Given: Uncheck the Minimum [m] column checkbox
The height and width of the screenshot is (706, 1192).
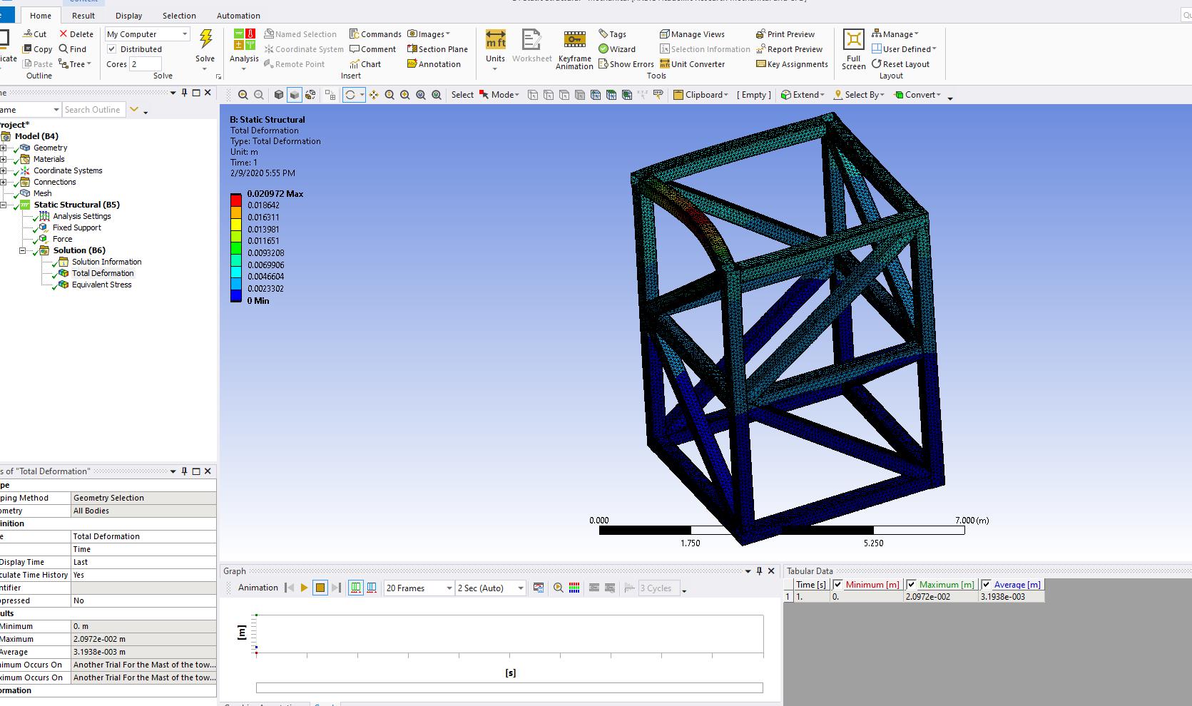Looking at the screenshot, I should click(838, 585).
